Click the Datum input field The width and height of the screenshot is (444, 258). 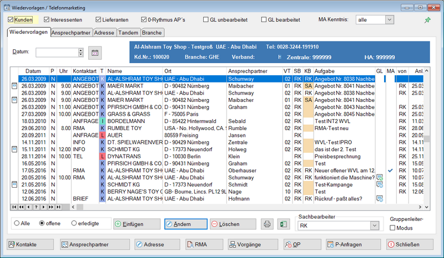(57, 53)
